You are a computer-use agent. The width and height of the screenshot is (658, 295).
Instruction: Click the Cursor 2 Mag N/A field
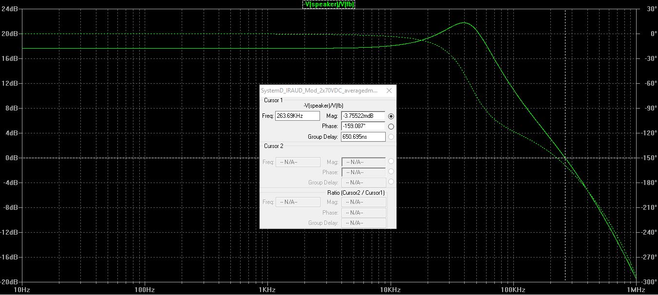(x=363, y=162)
